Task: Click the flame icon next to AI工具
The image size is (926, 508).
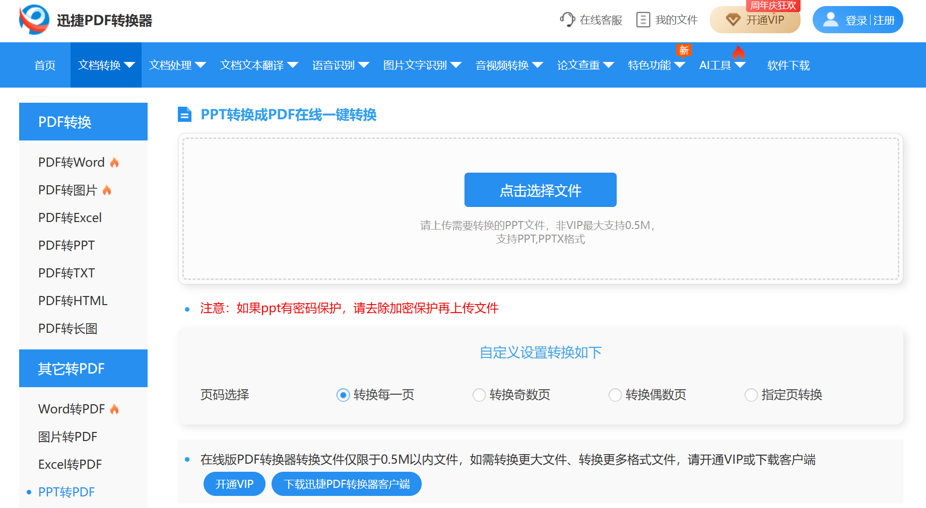Action: tap(737, 52)
